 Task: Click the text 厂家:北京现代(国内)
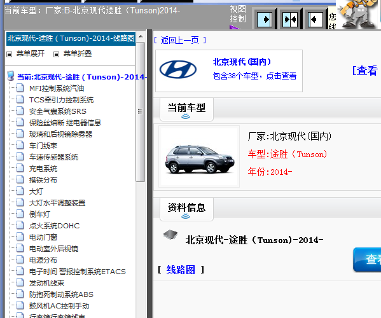[x=289, y=136]
